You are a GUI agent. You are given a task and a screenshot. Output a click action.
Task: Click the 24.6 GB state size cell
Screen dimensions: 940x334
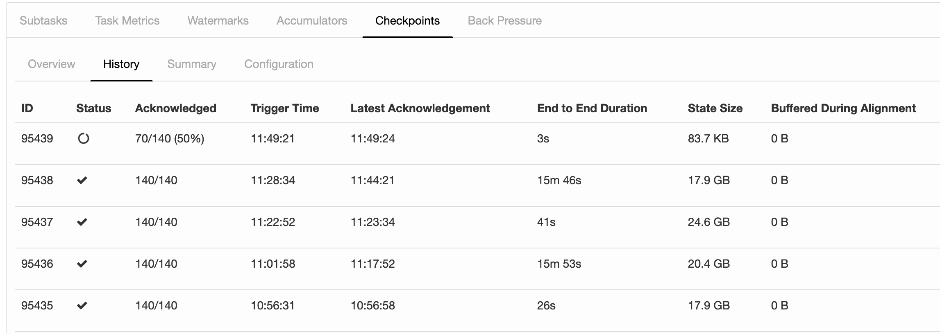pyautogui.click(x=708, y=222)
